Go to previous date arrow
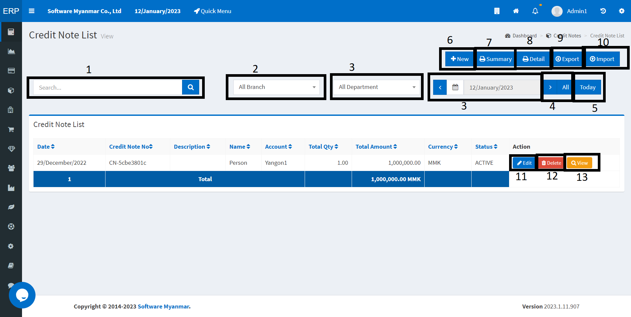631x317 pixels. [440, 88]
